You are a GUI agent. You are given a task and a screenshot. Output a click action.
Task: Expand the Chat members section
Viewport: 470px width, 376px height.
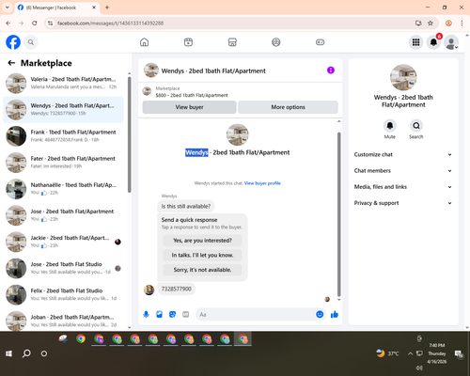(x=403, y=171)
